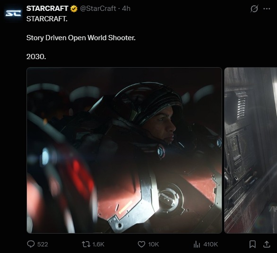Click the reply speech bubble icon
The image size is (277, 253).
coord(31,244)
